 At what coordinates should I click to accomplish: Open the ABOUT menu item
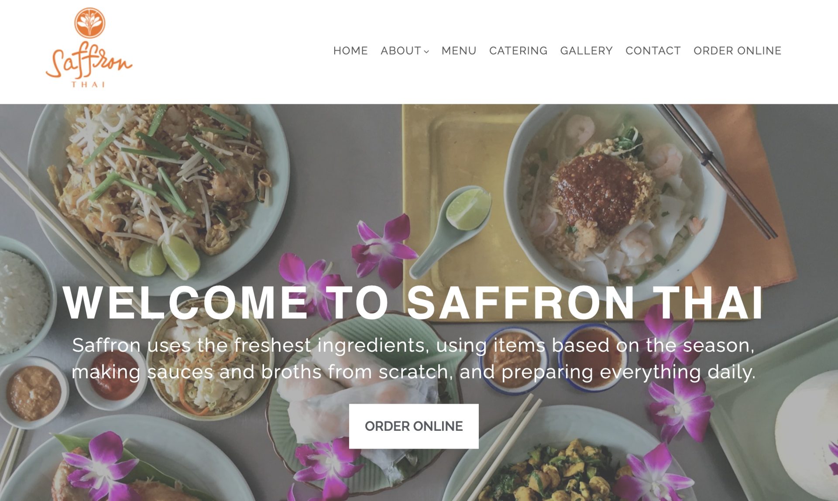pyautogui.click(x=401, y=51)
